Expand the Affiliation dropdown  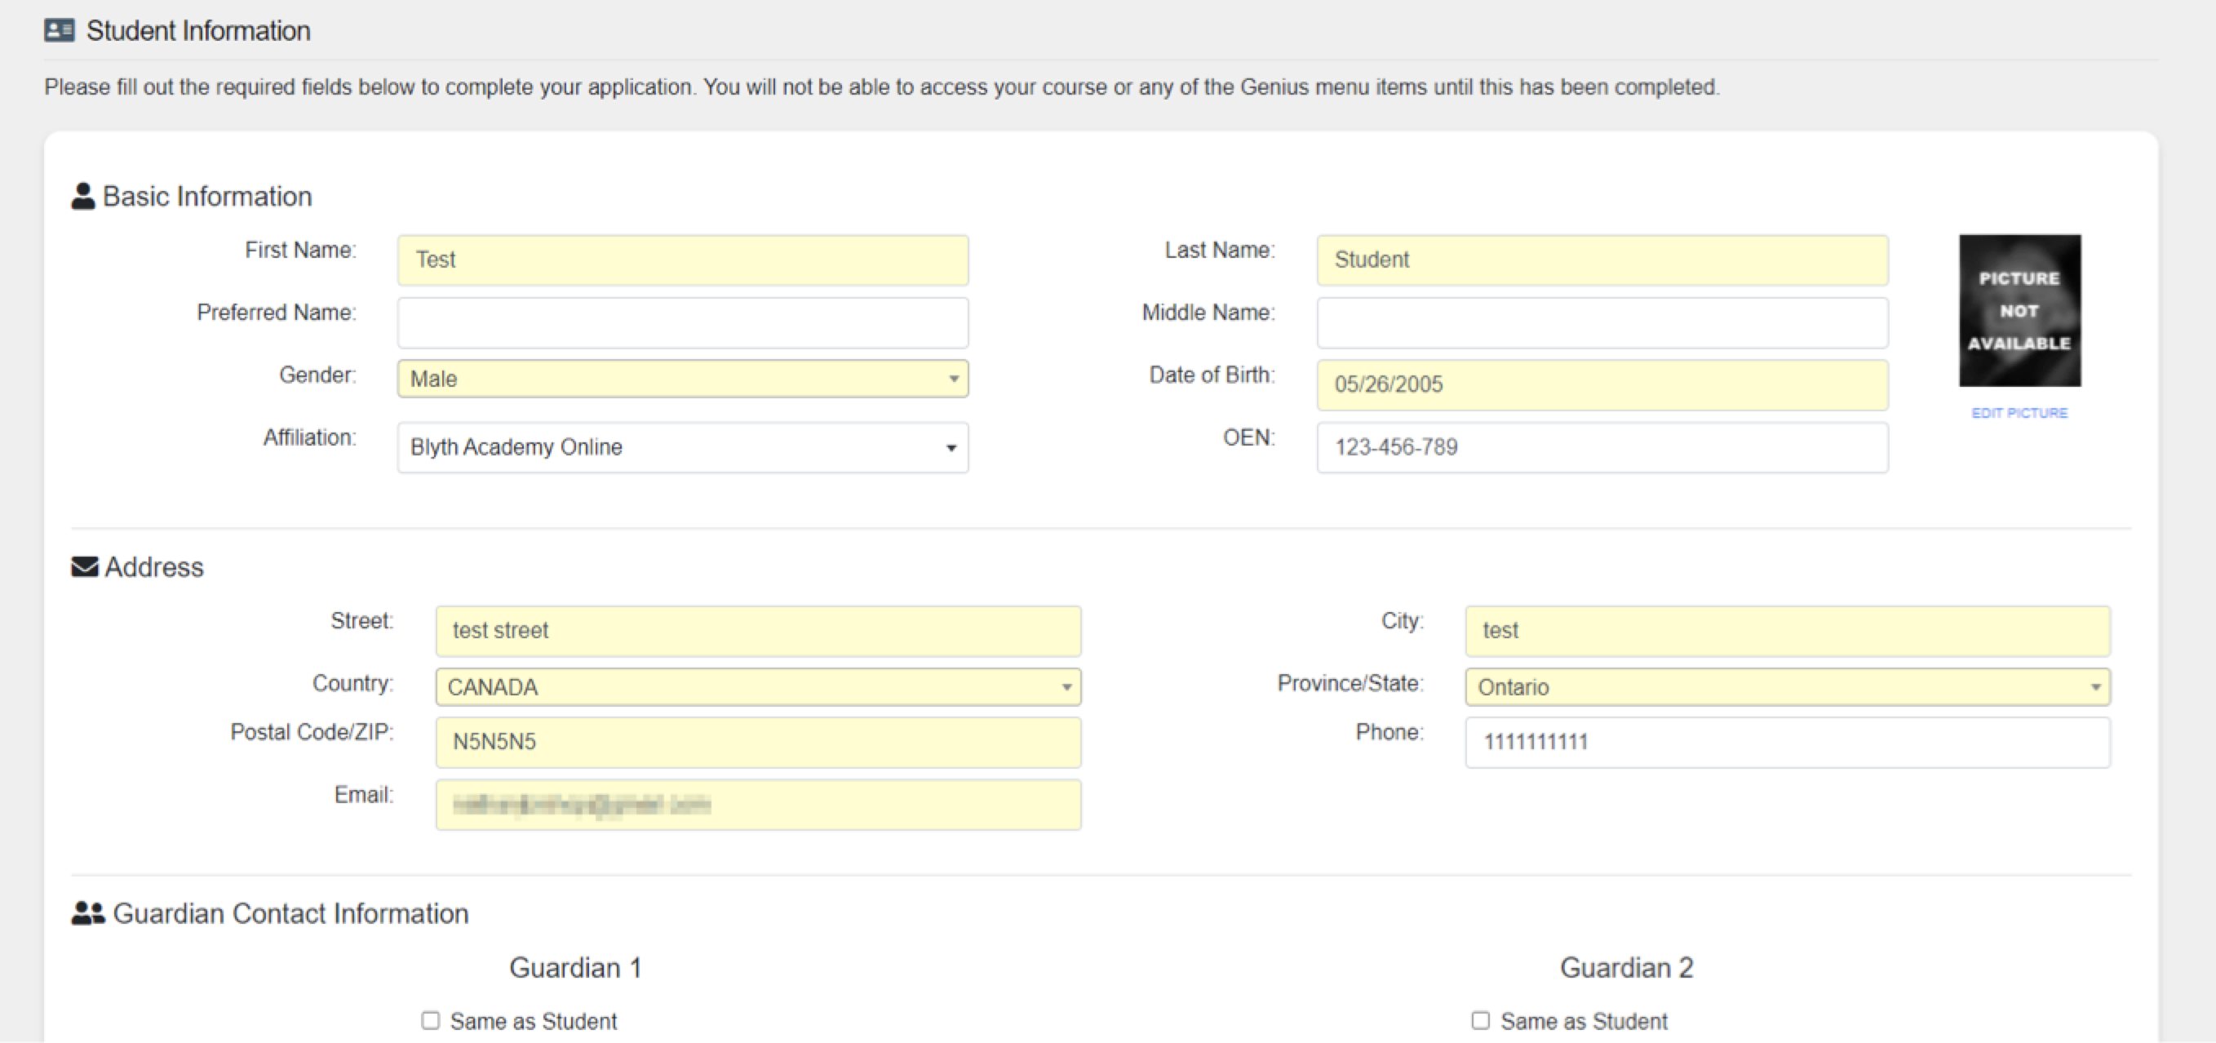click(x=682, y=447)
